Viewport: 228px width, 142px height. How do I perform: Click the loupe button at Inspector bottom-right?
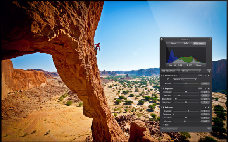pyautogui.click(x=209, y=128)
